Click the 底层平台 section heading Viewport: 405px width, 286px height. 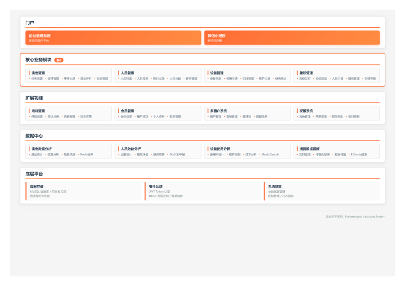[x=34, y=174]
